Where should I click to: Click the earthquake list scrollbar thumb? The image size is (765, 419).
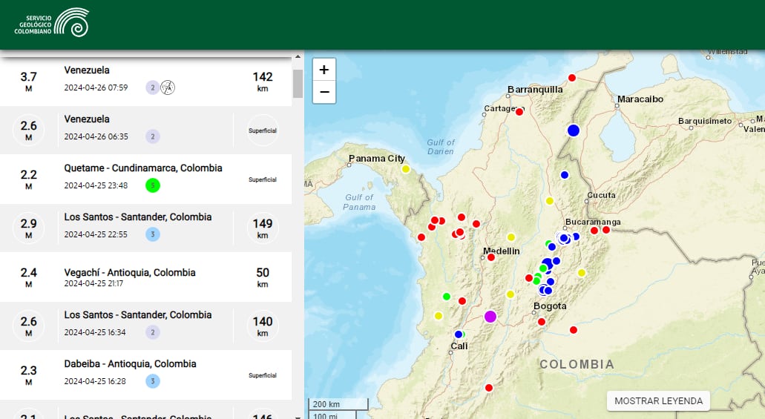tap(298, 83)
